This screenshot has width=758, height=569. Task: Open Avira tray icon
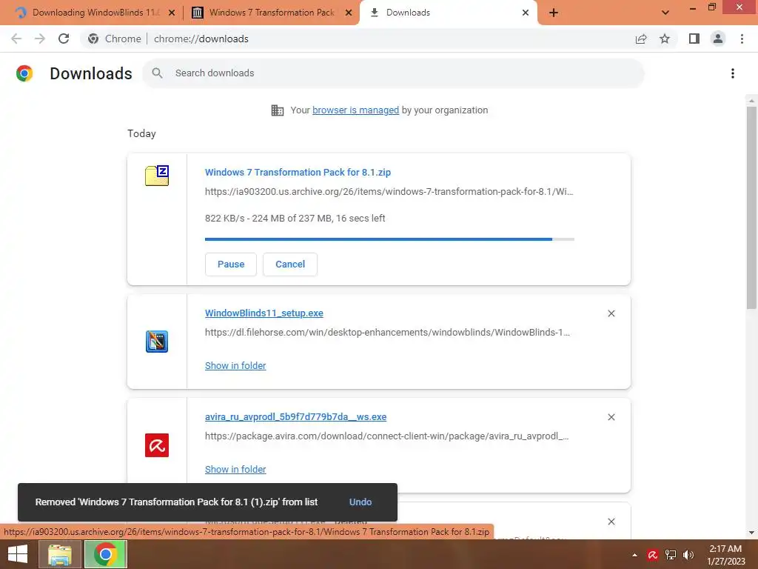click(653, 555)
